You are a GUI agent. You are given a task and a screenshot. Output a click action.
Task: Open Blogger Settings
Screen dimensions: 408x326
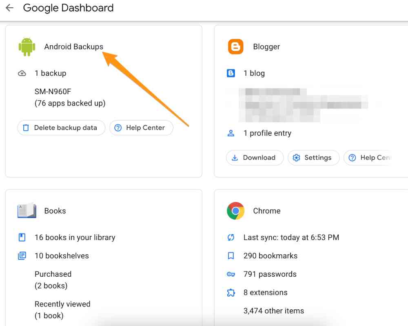click(x=313, y=158)
